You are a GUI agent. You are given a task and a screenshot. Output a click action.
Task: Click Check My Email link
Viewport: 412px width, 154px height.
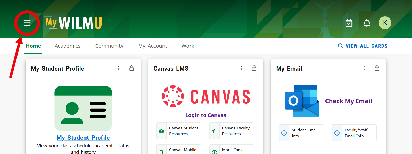pyautogui.click(x=349, y=101)
